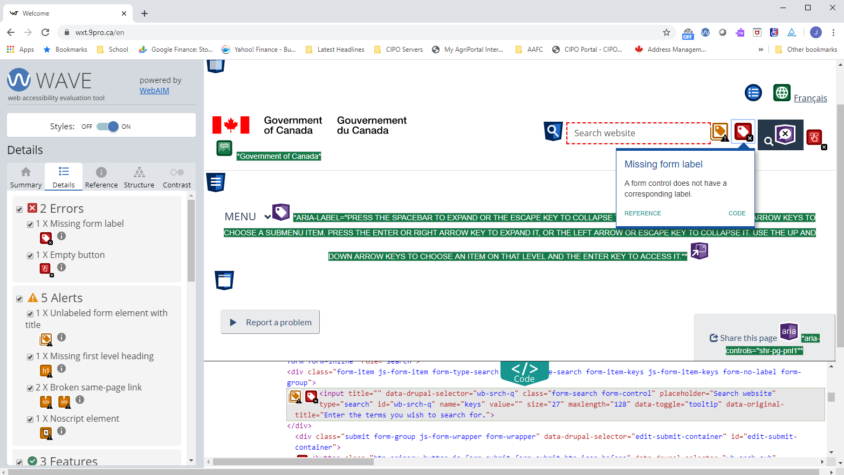Open the Contrast tab
Image resolution: width=844 pixels, height=475 pixels.
(x=177, y=177)
